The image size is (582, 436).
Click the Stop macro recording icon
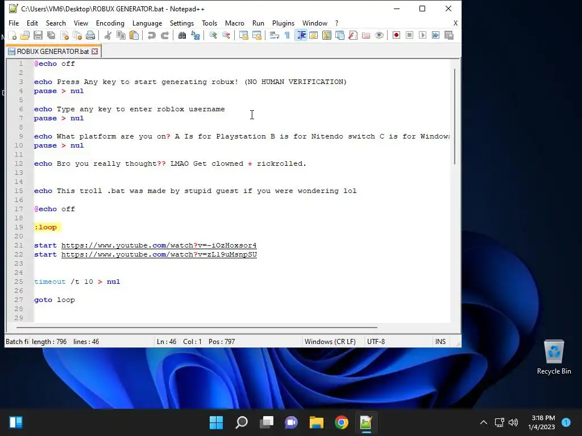coord(409,35)
